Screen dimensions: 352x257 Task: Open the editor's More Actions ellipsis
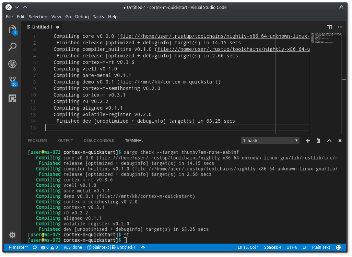coord(340,27)
